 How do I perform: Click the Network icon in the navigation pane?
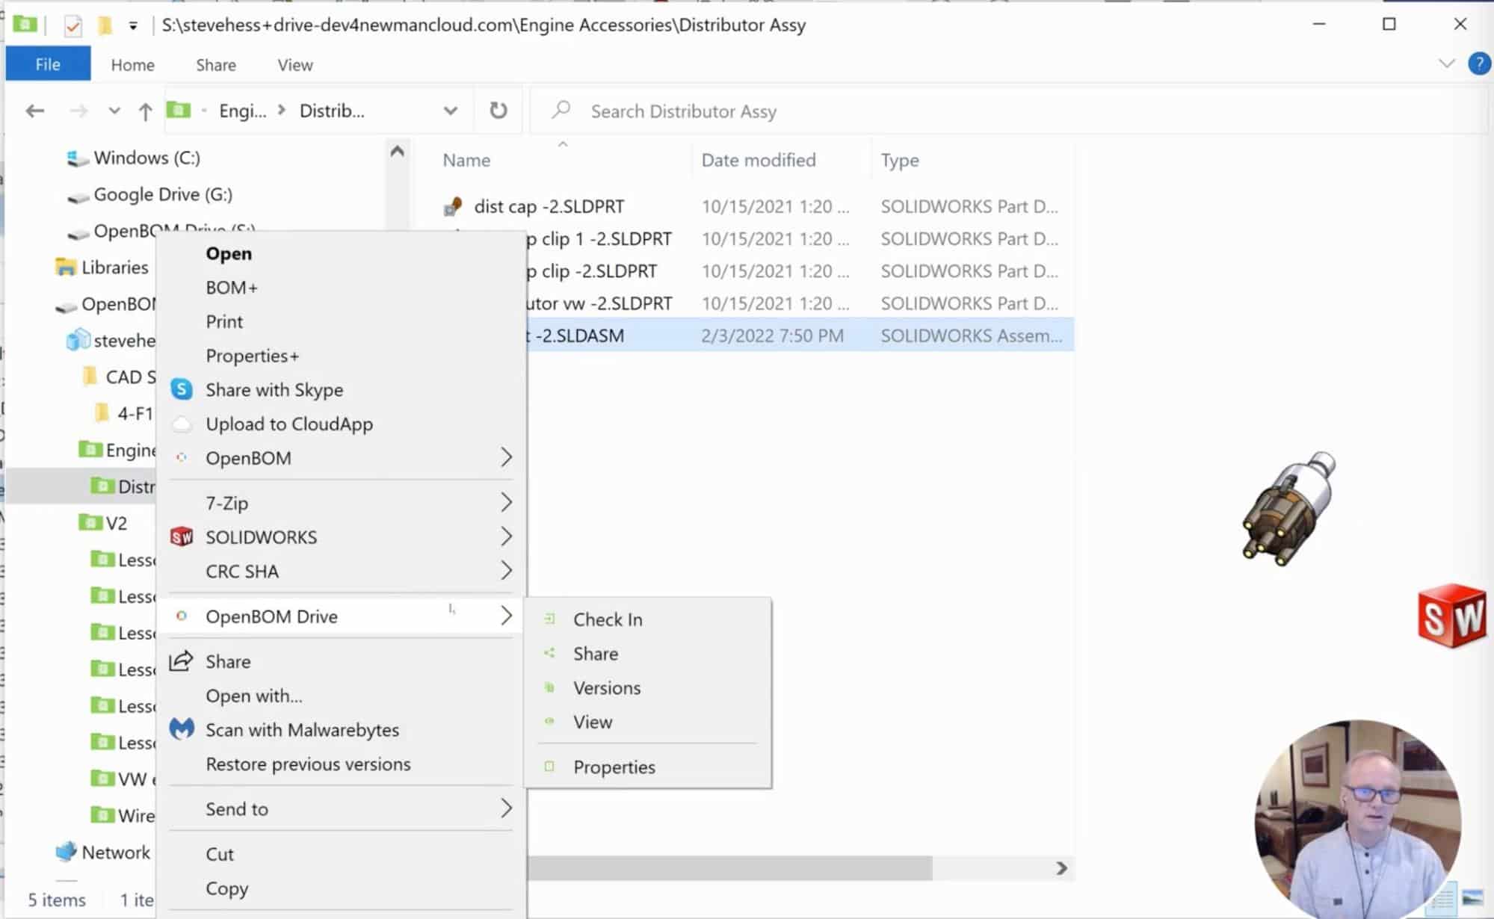click(x=66, y=851)
